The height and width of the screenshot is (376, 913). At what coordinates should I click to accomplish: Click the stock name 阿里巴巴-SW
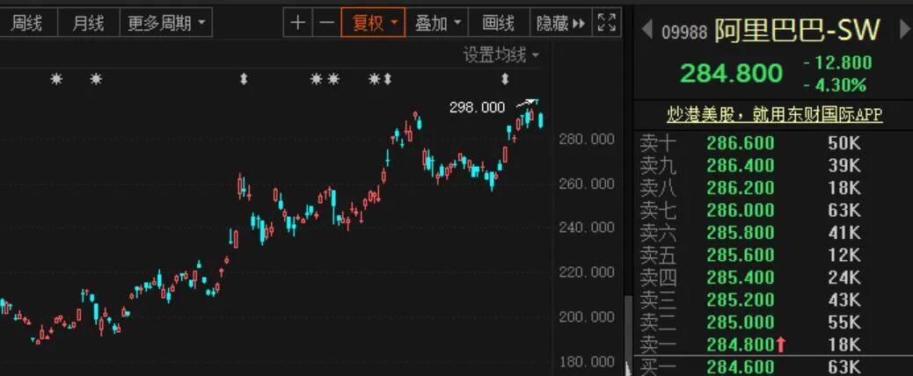click(x=797, y=30)
